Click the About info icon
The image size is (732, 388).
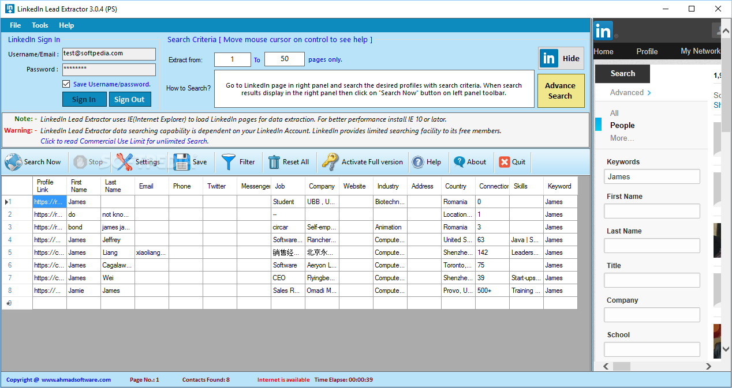[459, 162]
